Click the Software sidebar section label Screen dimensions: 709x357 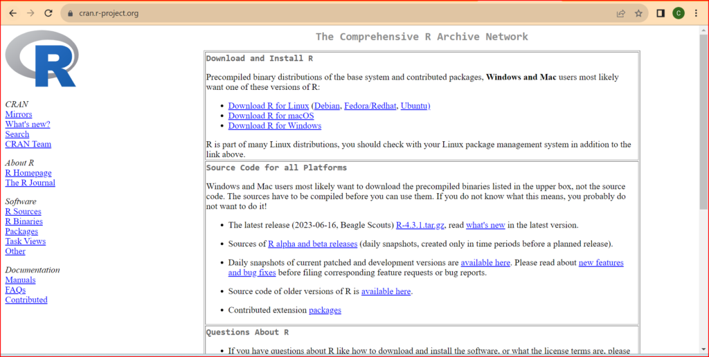coord(21,201)
